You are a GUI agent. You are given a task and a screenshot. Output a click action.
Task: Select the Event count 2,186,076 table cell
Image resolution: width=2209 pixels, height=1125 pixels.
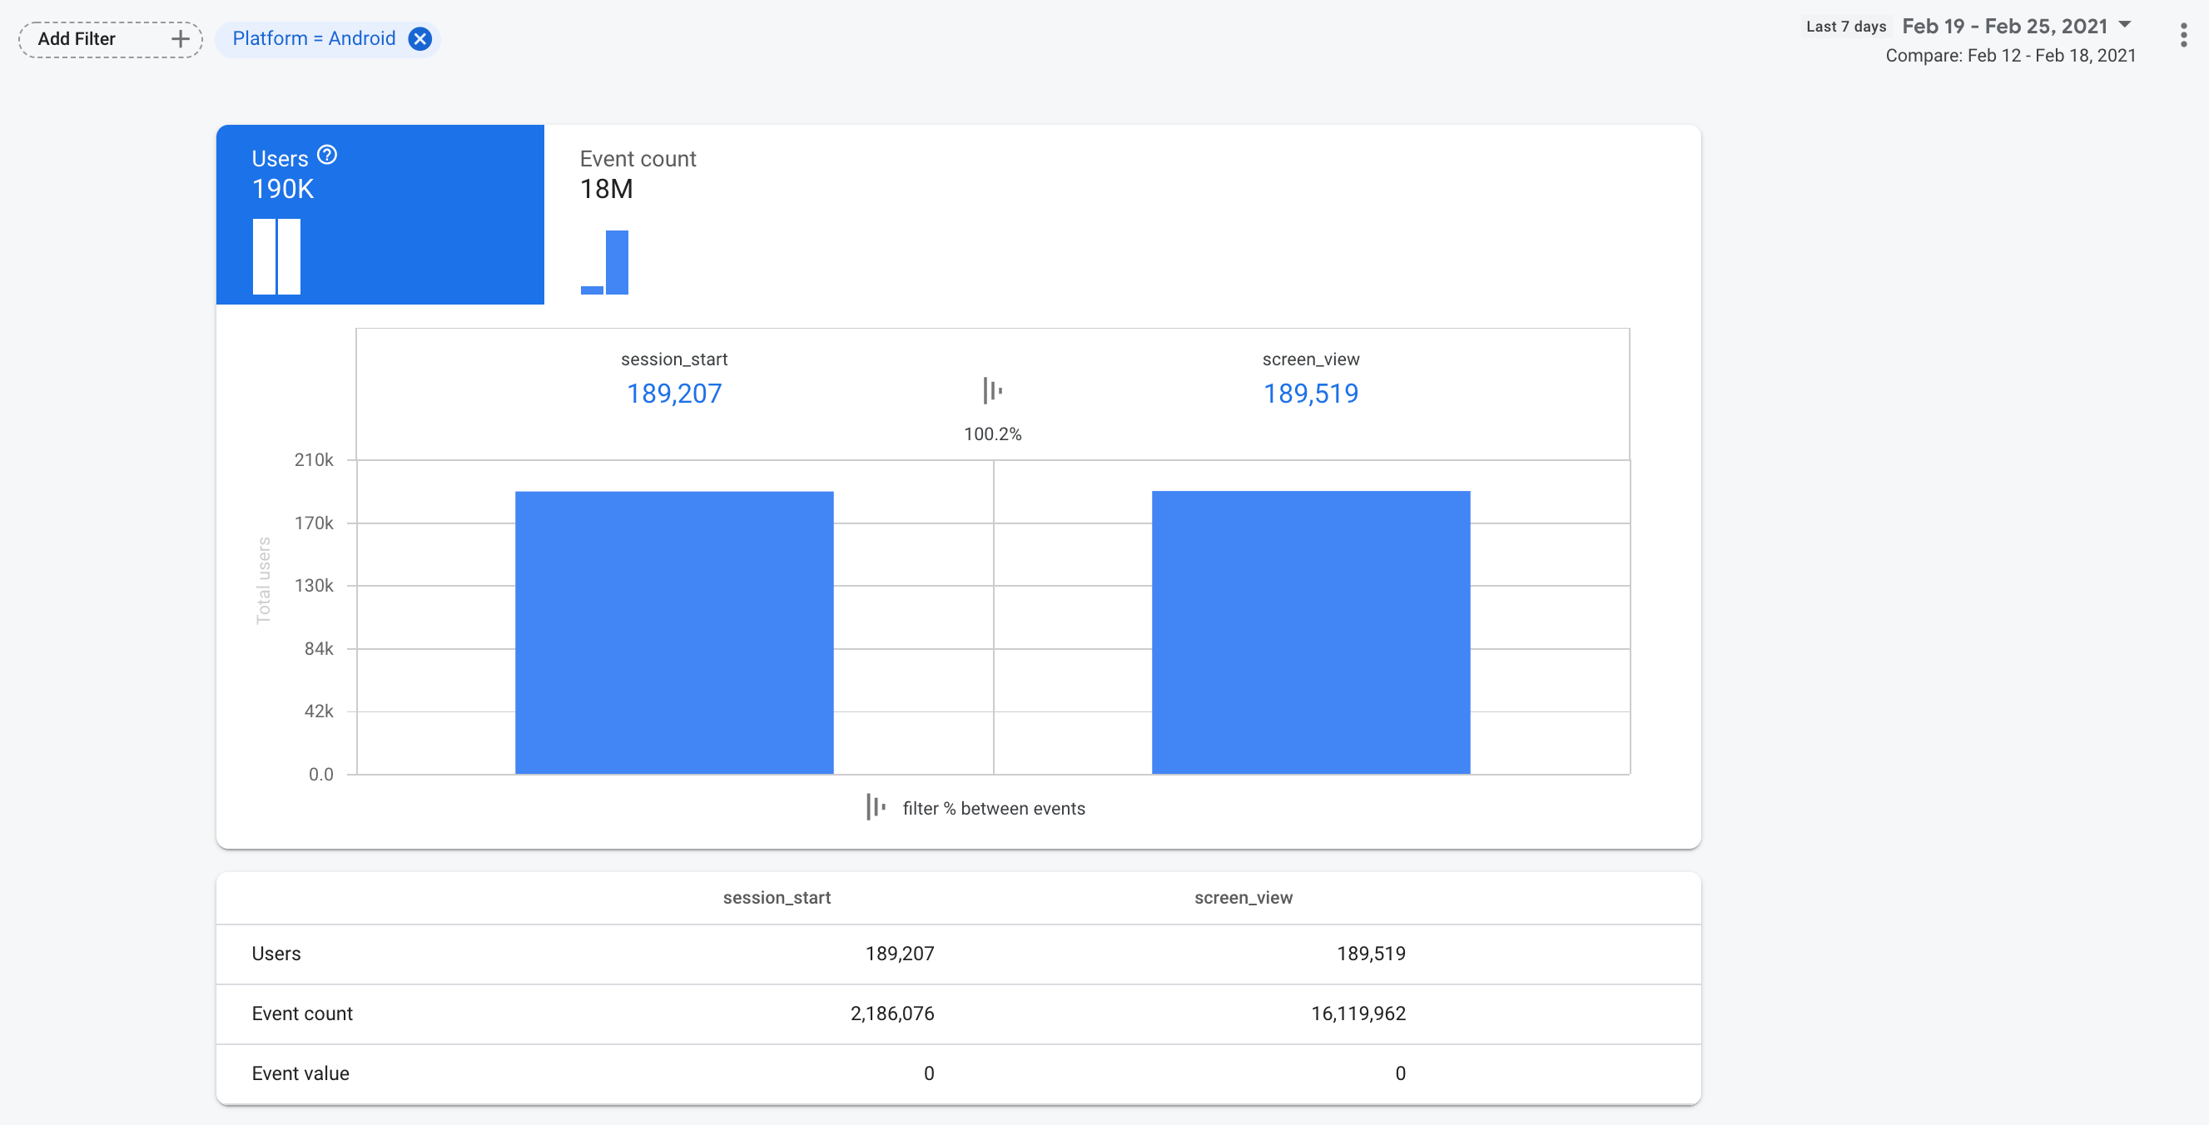[x=891, y=1013]
